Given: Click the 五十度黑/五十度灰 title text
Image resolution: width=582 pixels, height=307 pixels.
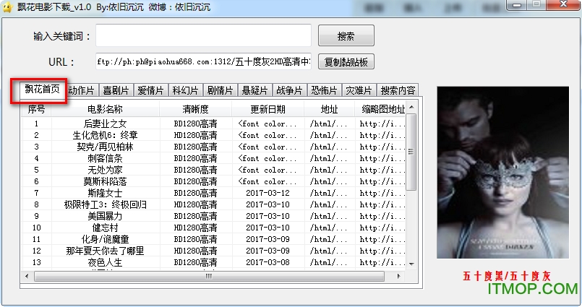Looking at the screenshot, I should pos(506,276).
